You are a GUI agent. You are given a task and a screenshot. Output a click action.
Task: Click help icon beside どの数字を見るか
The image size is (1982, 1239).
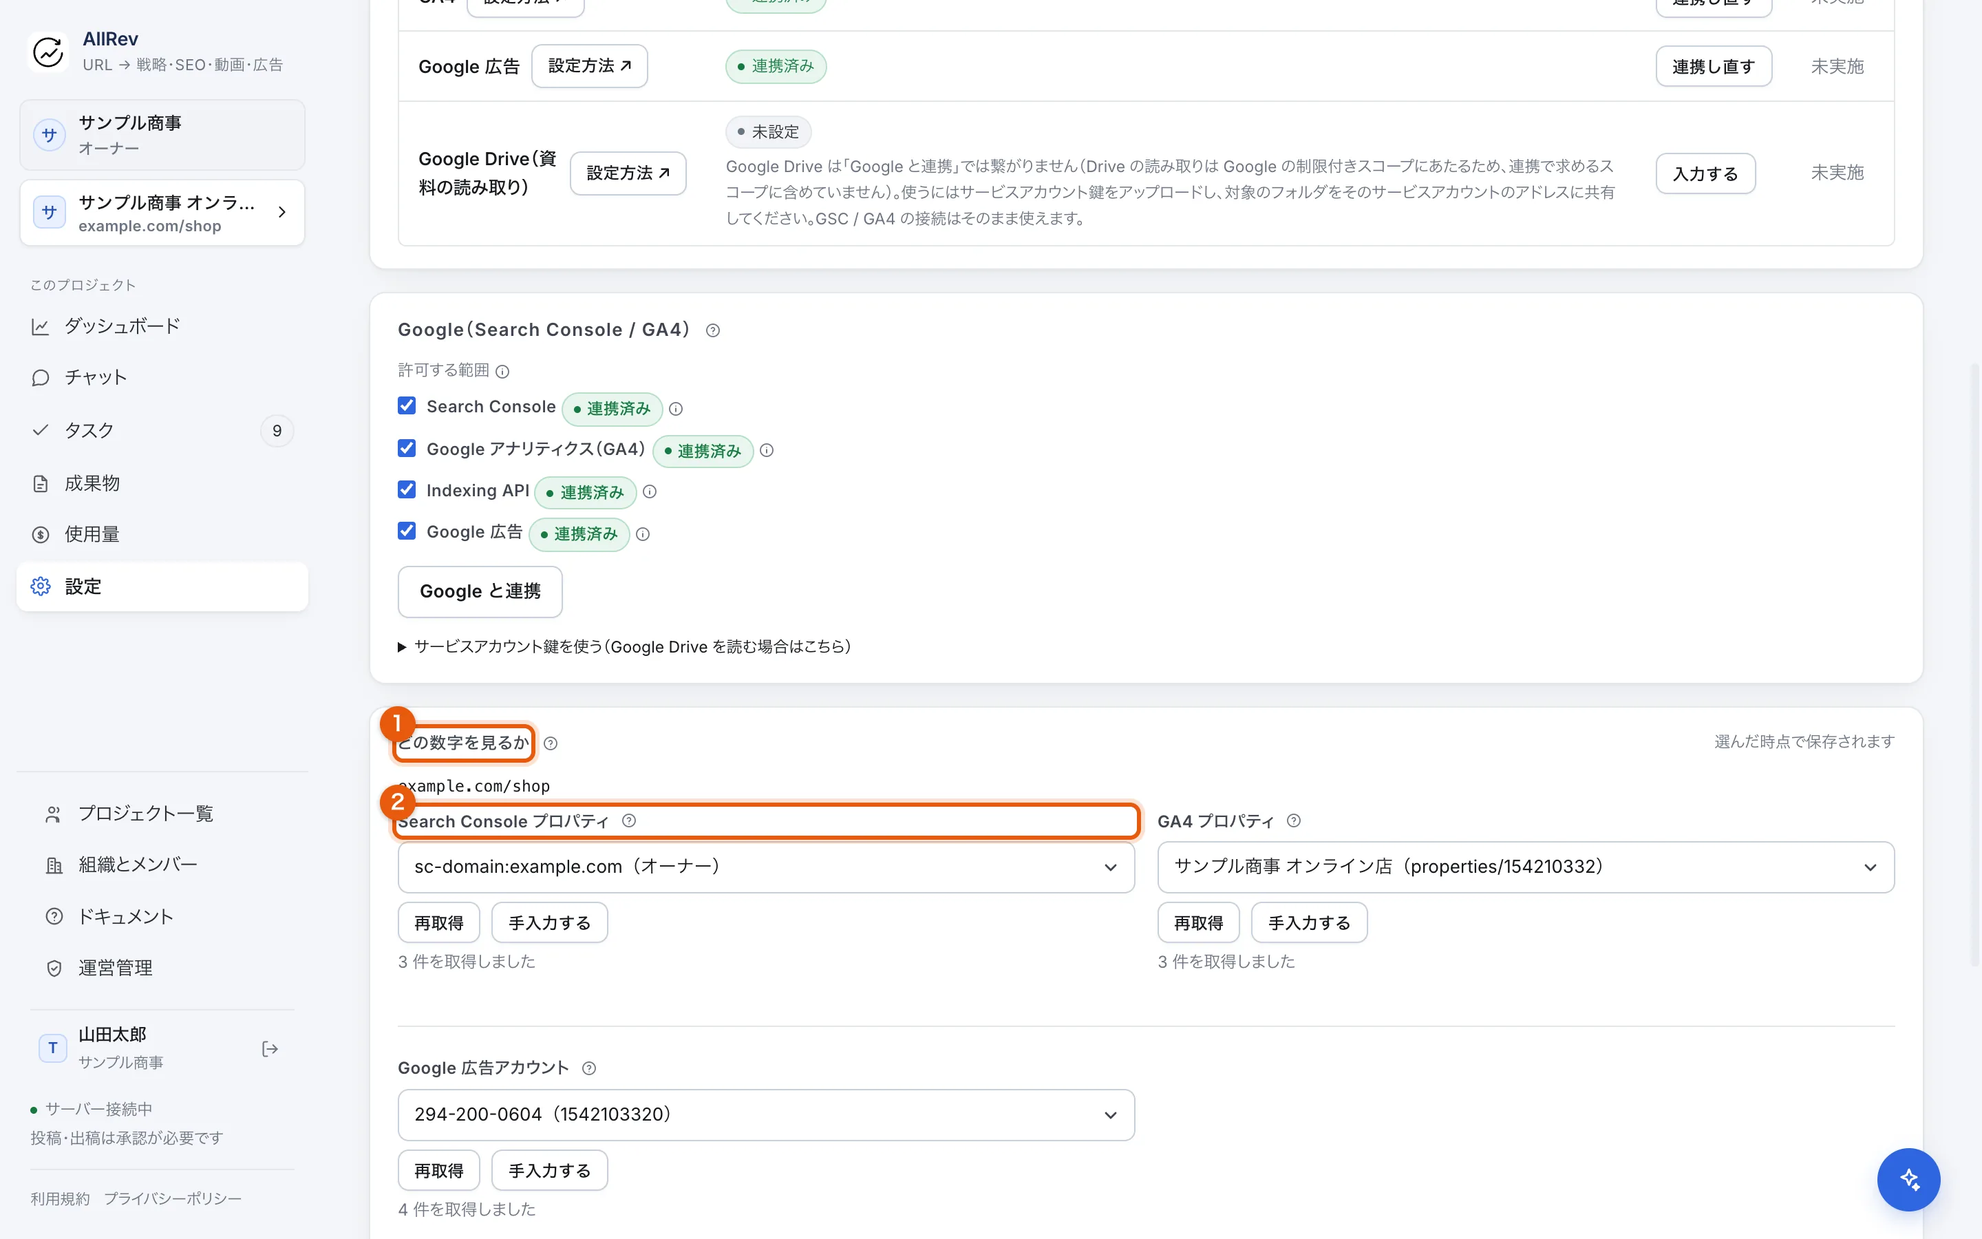551,743
